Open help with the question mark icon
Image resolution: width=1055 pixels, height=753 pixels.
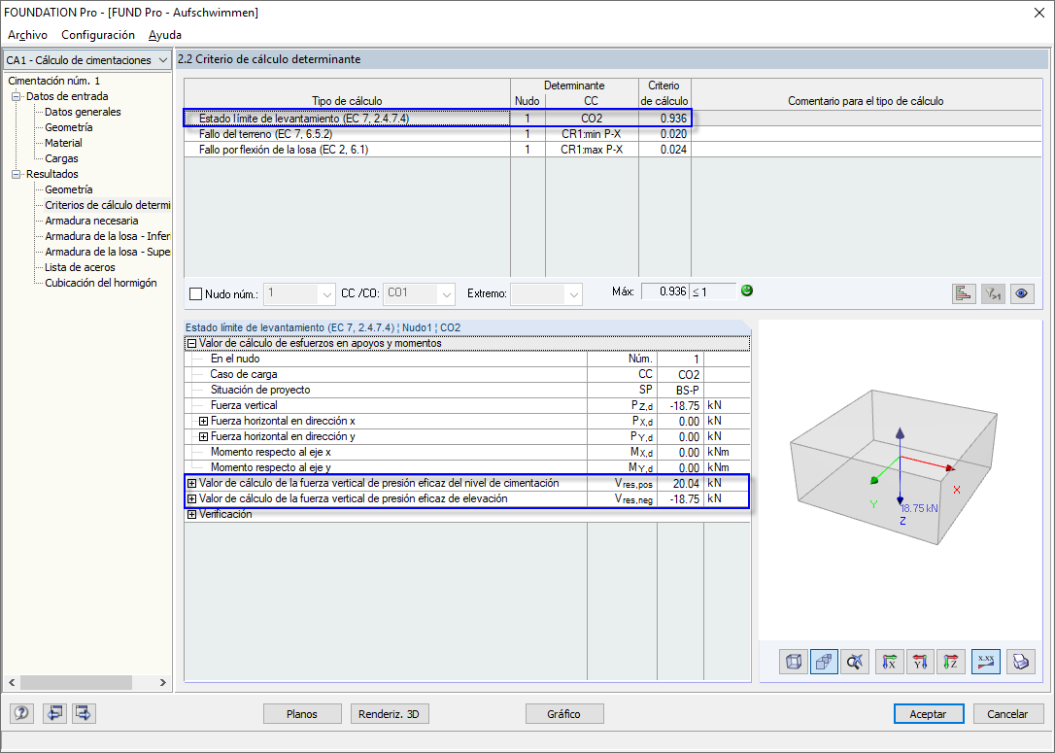point(21,712)
